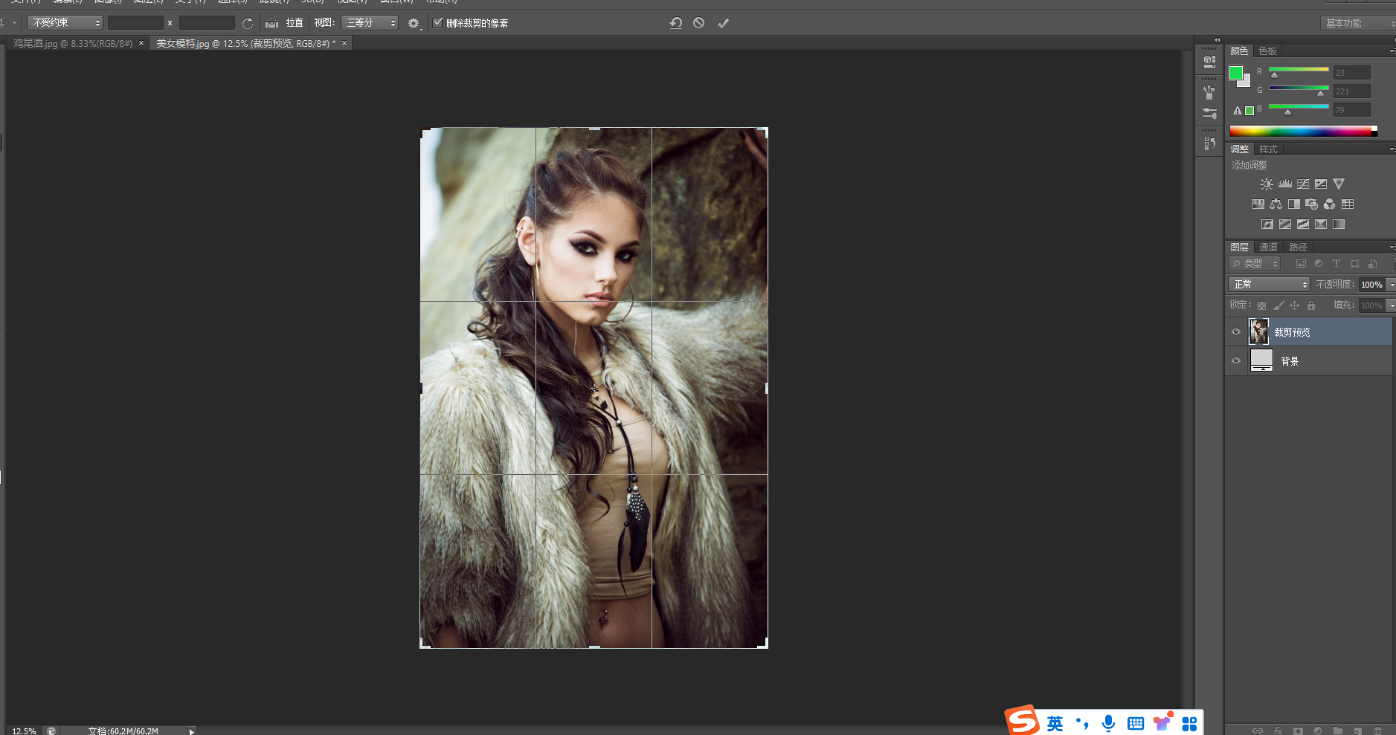The height and width of the screenshot is (735, 1396).
Task: Click the Sogou microphone voice input icon
Action: [1108, 723]
